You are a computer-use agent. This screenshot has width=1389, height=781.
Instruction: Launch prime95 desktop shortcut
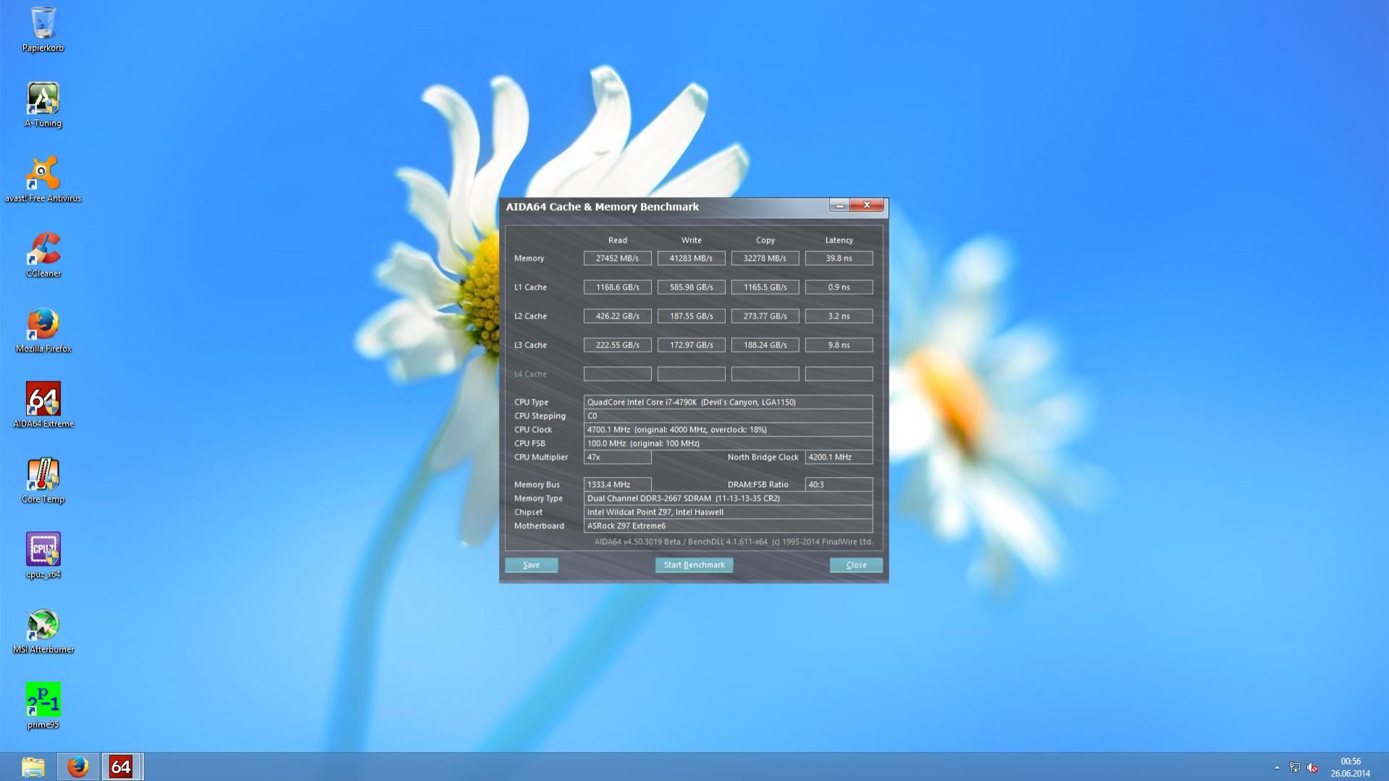[43, 706]
